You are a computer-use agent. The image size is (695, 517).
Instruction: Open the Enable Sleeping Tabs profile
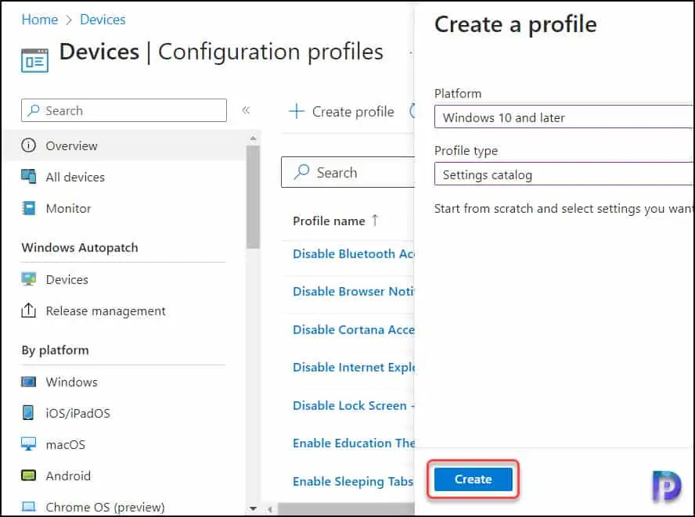pos(353,481)
